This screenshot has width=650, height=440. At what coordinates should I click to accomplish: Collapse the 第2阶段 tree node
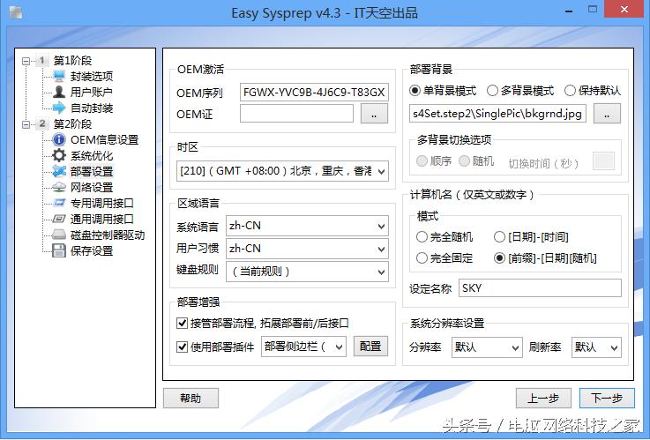(26, 123)
